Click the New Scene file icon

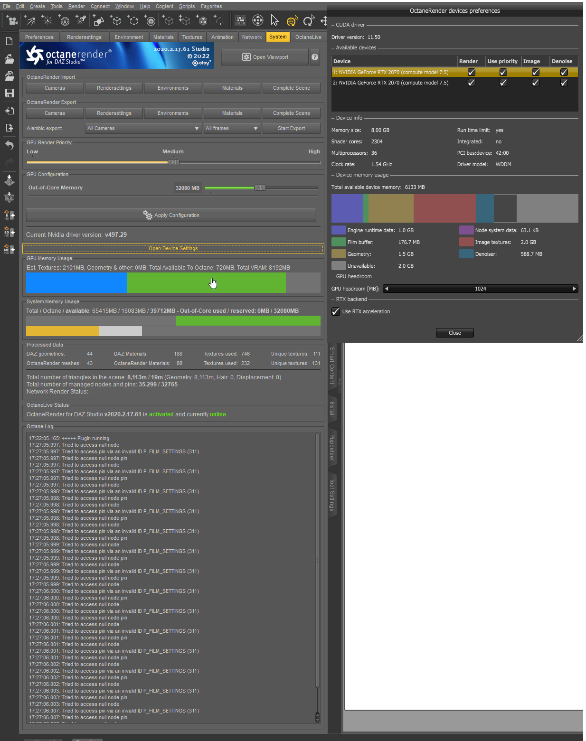pyautogui.click(x=9, y=41)
